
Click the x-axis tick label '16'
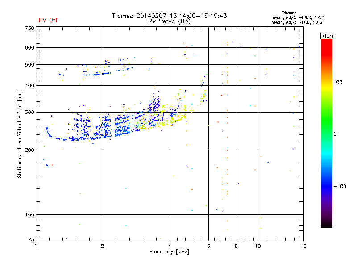coord(303,246)
